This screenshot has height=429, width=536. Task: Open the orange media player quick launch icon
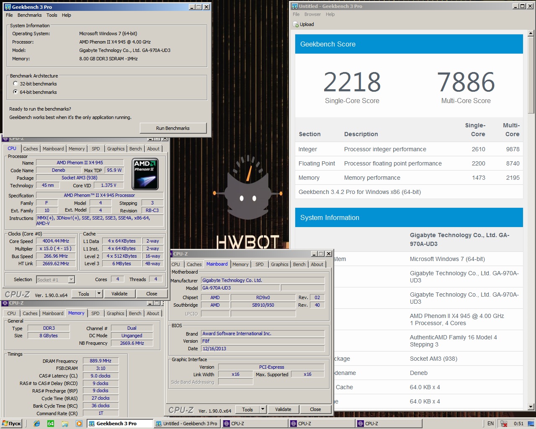tap(79, 424)
